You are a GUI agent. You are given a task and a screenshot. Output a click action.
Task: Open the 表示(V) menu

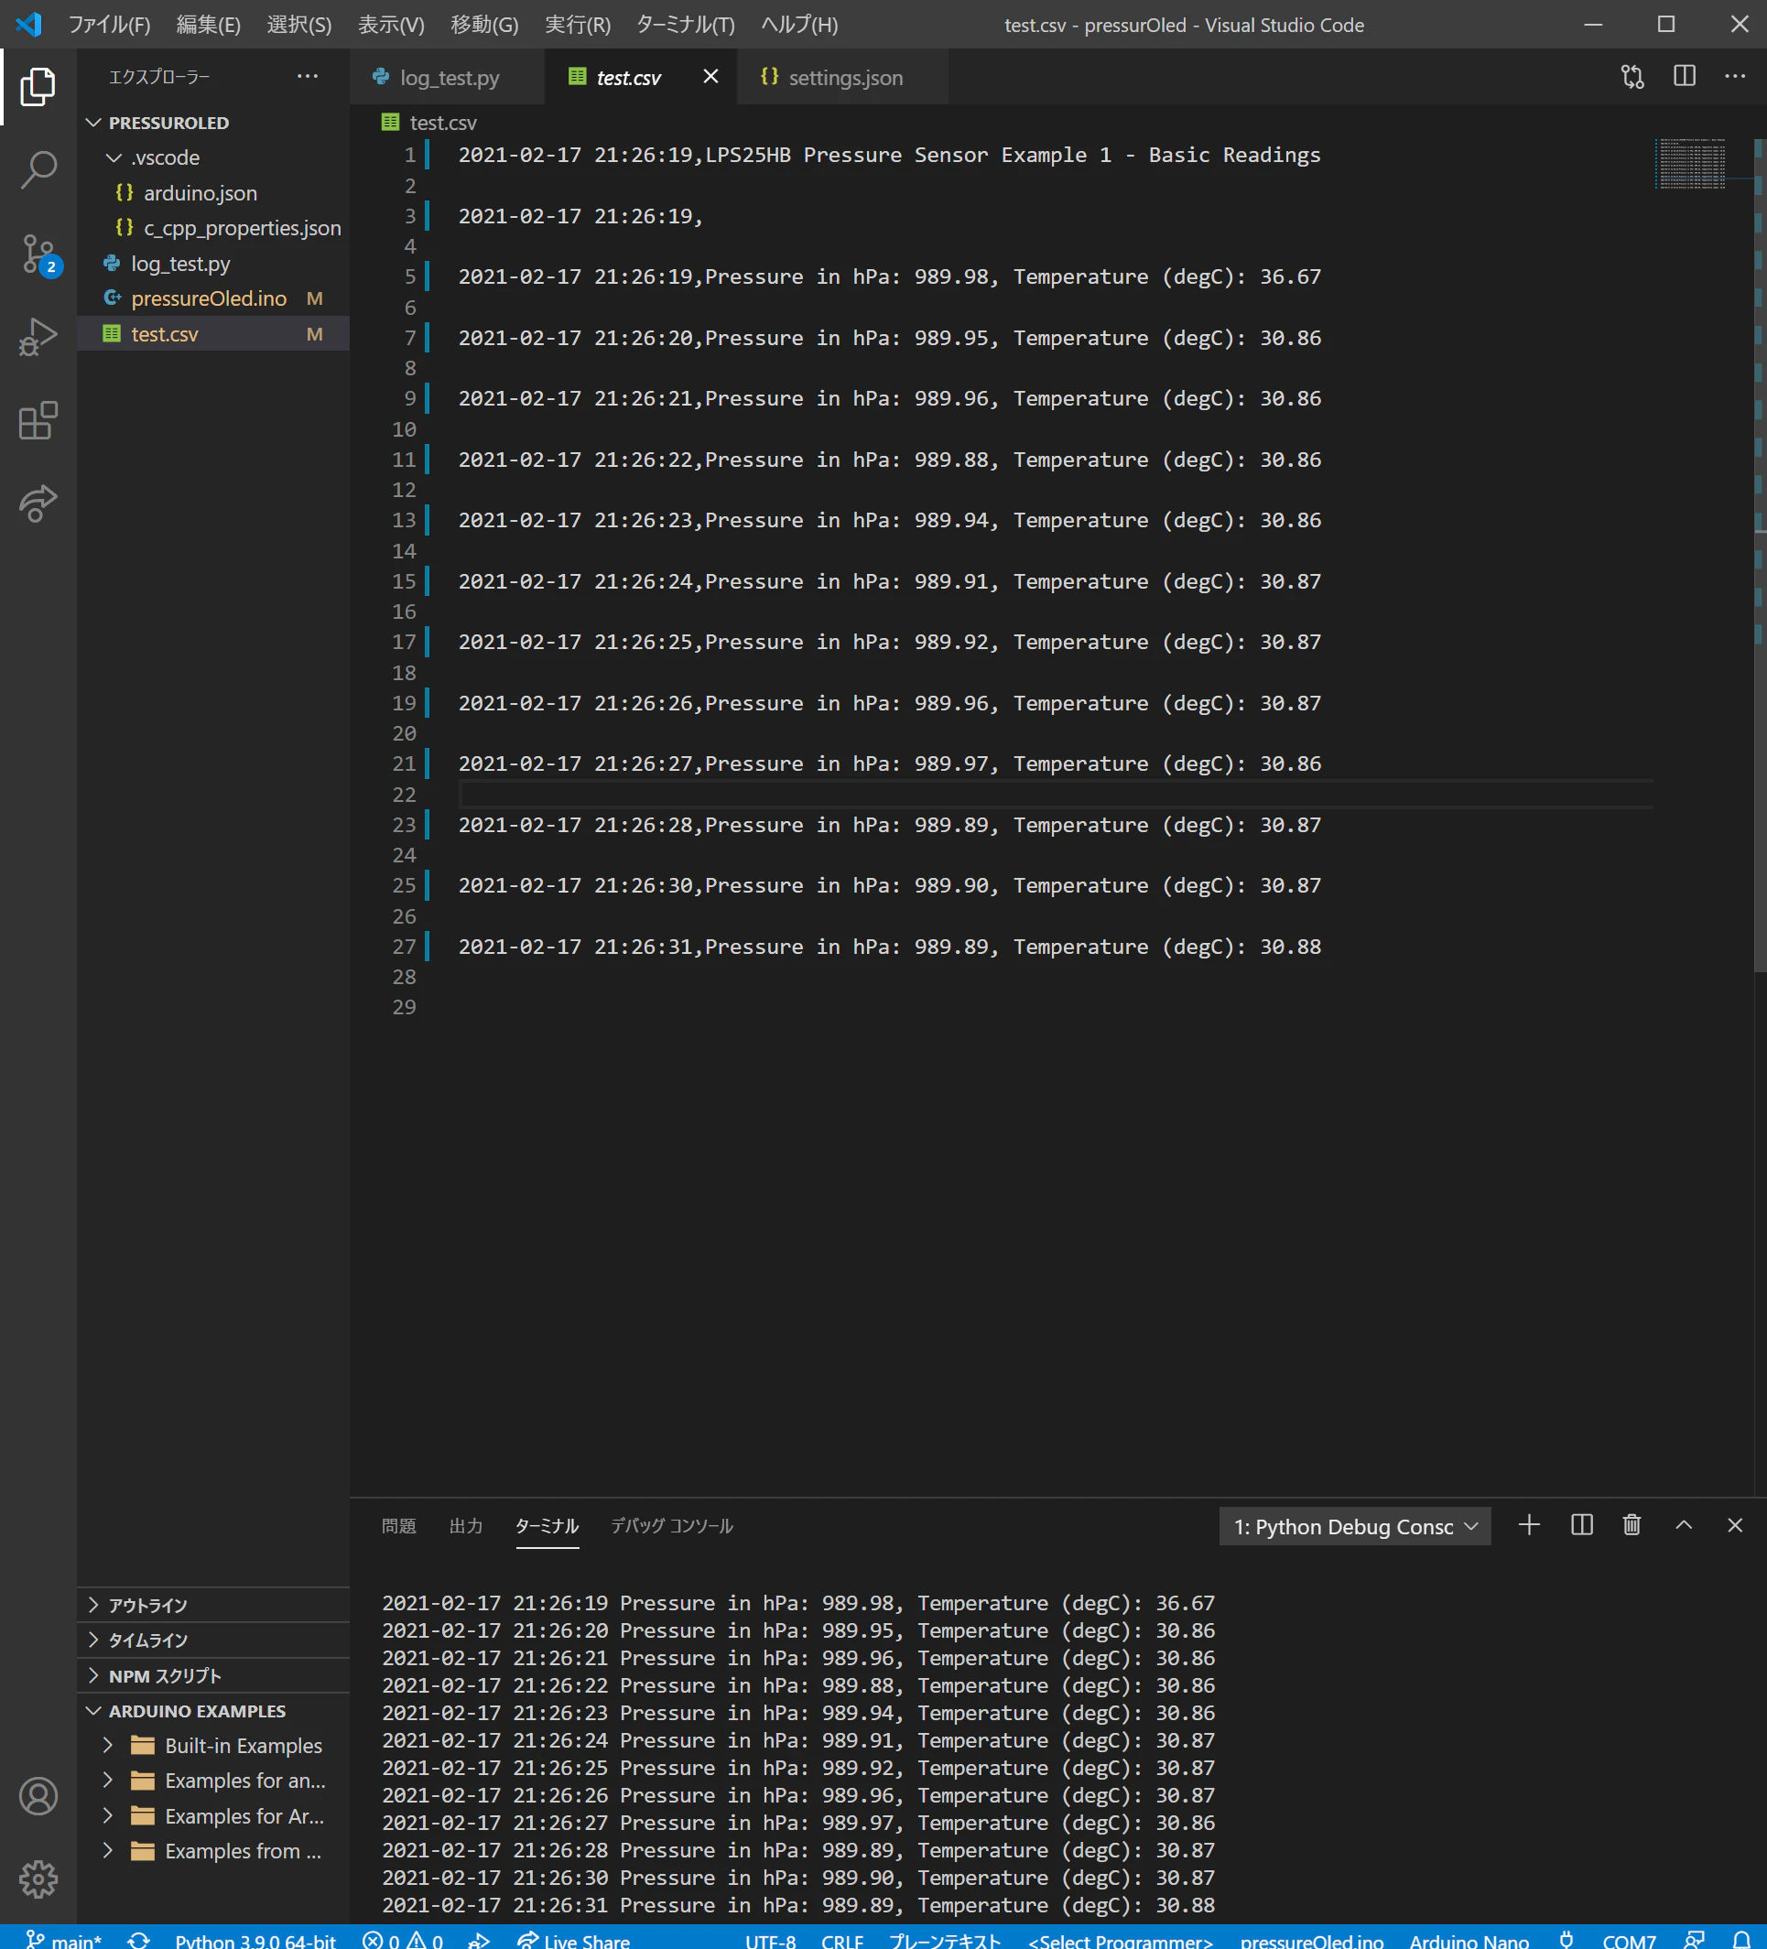391,24
